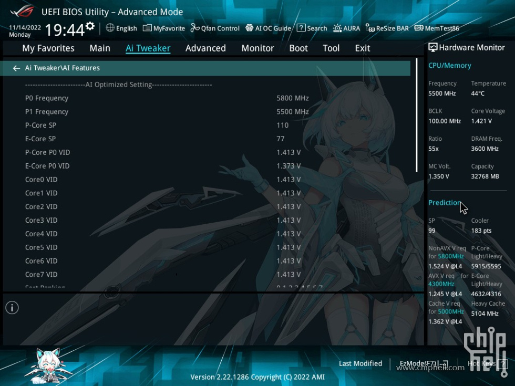Click the P-Core SP value 110

pos(283,125)
